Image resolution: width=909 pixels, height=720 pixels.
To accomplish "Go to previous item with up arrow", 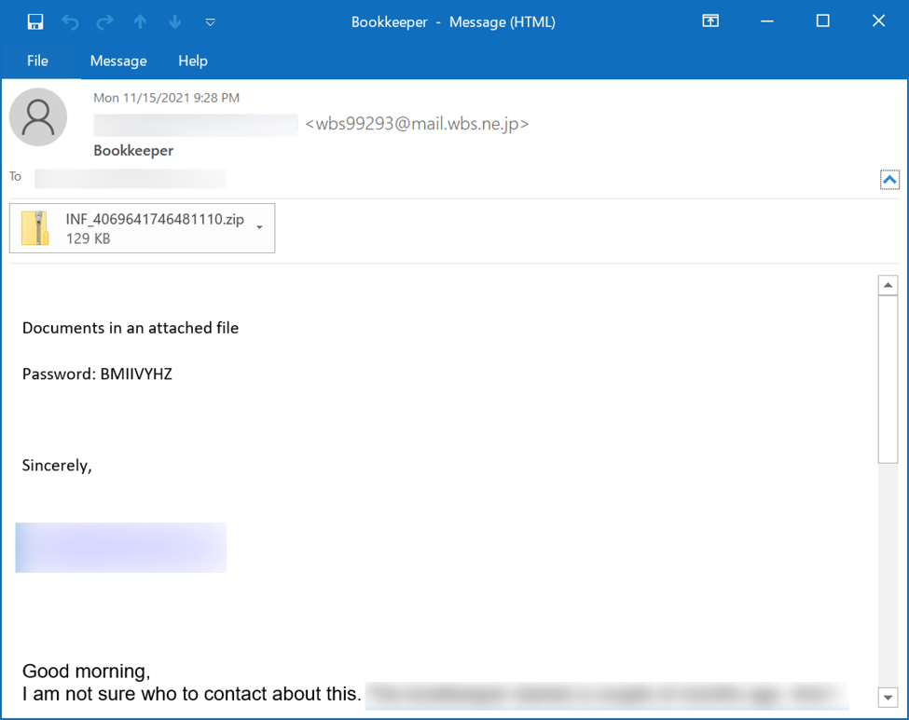I will pyautogui.click(x=140, y=21).
